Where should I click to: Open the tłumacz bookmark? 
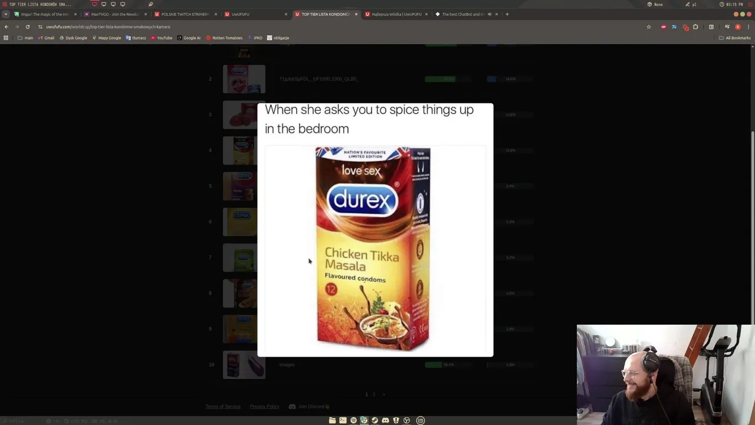coord(136,38)
